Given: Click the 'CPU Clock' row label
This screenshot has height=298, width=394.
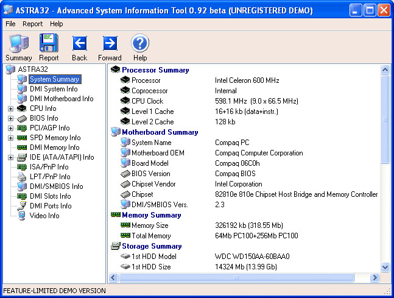Looking at the screenshot, I should (147, 101).
